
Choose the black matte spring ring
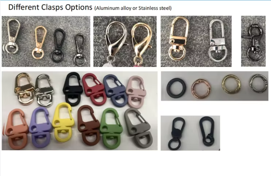pyautogui.click(x=176, y=88)
